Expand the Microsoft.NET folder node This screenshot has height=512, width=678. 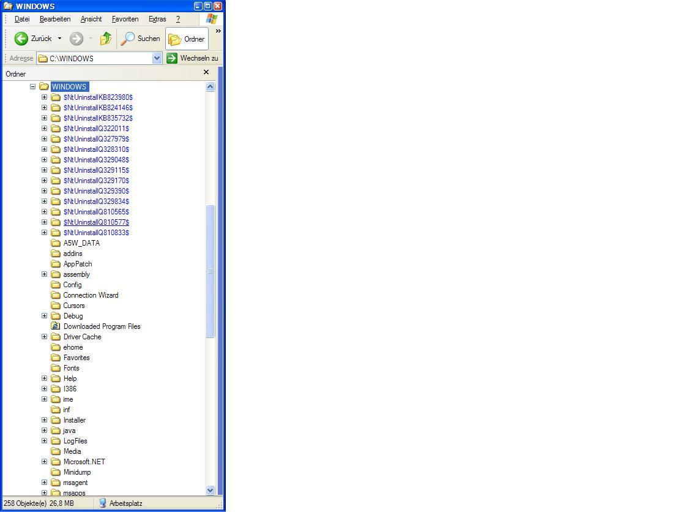[44, 461]
